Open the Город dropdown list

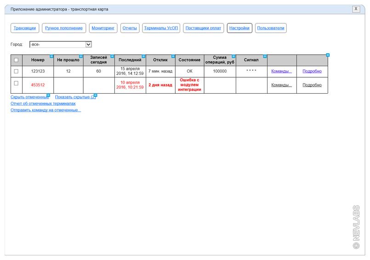89,45
